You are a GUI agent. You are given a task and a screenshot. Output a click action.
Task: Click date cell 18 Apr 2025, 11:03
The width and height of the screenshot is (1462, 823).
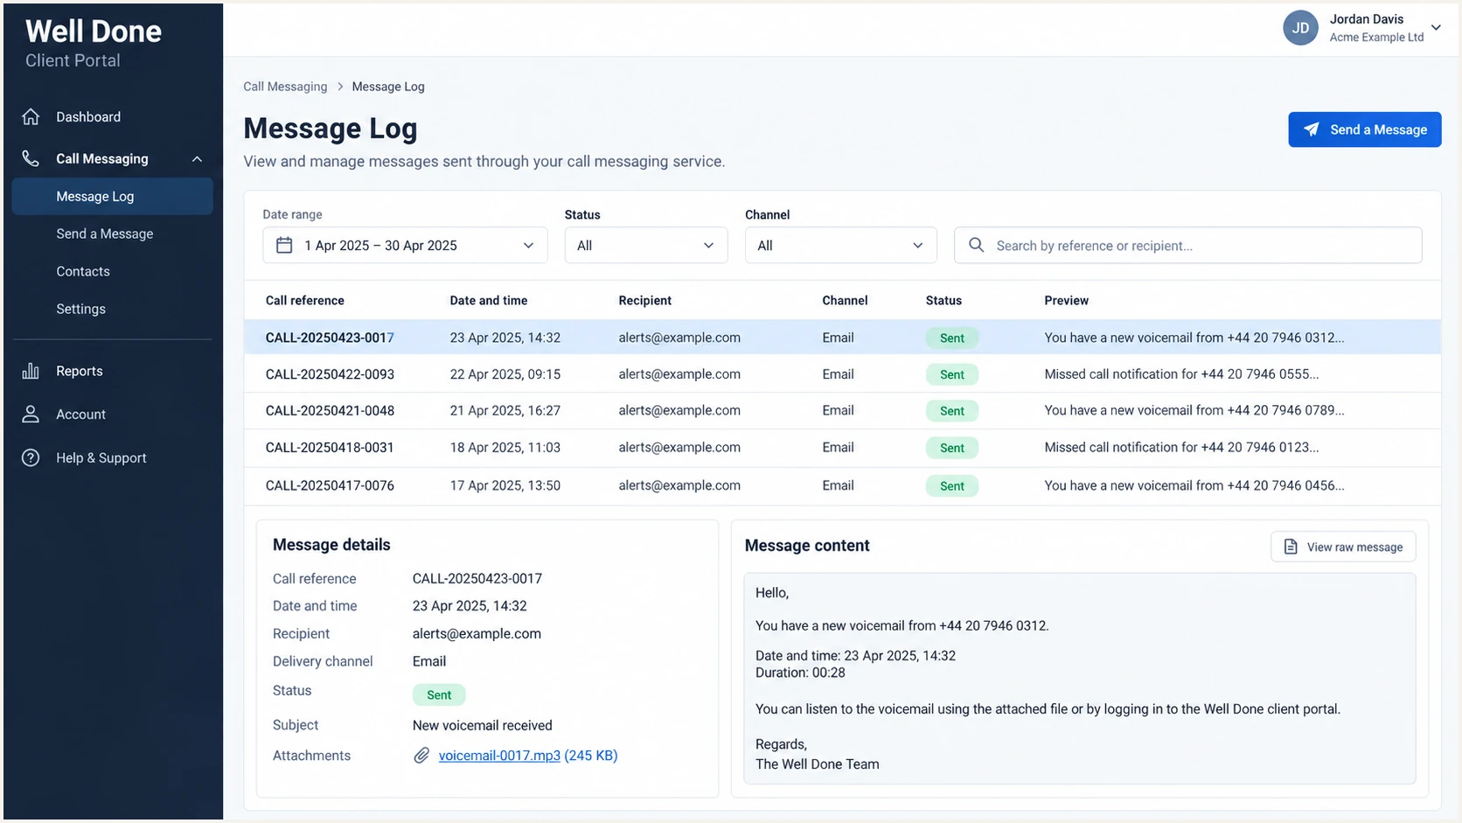[x=505, y=447]
